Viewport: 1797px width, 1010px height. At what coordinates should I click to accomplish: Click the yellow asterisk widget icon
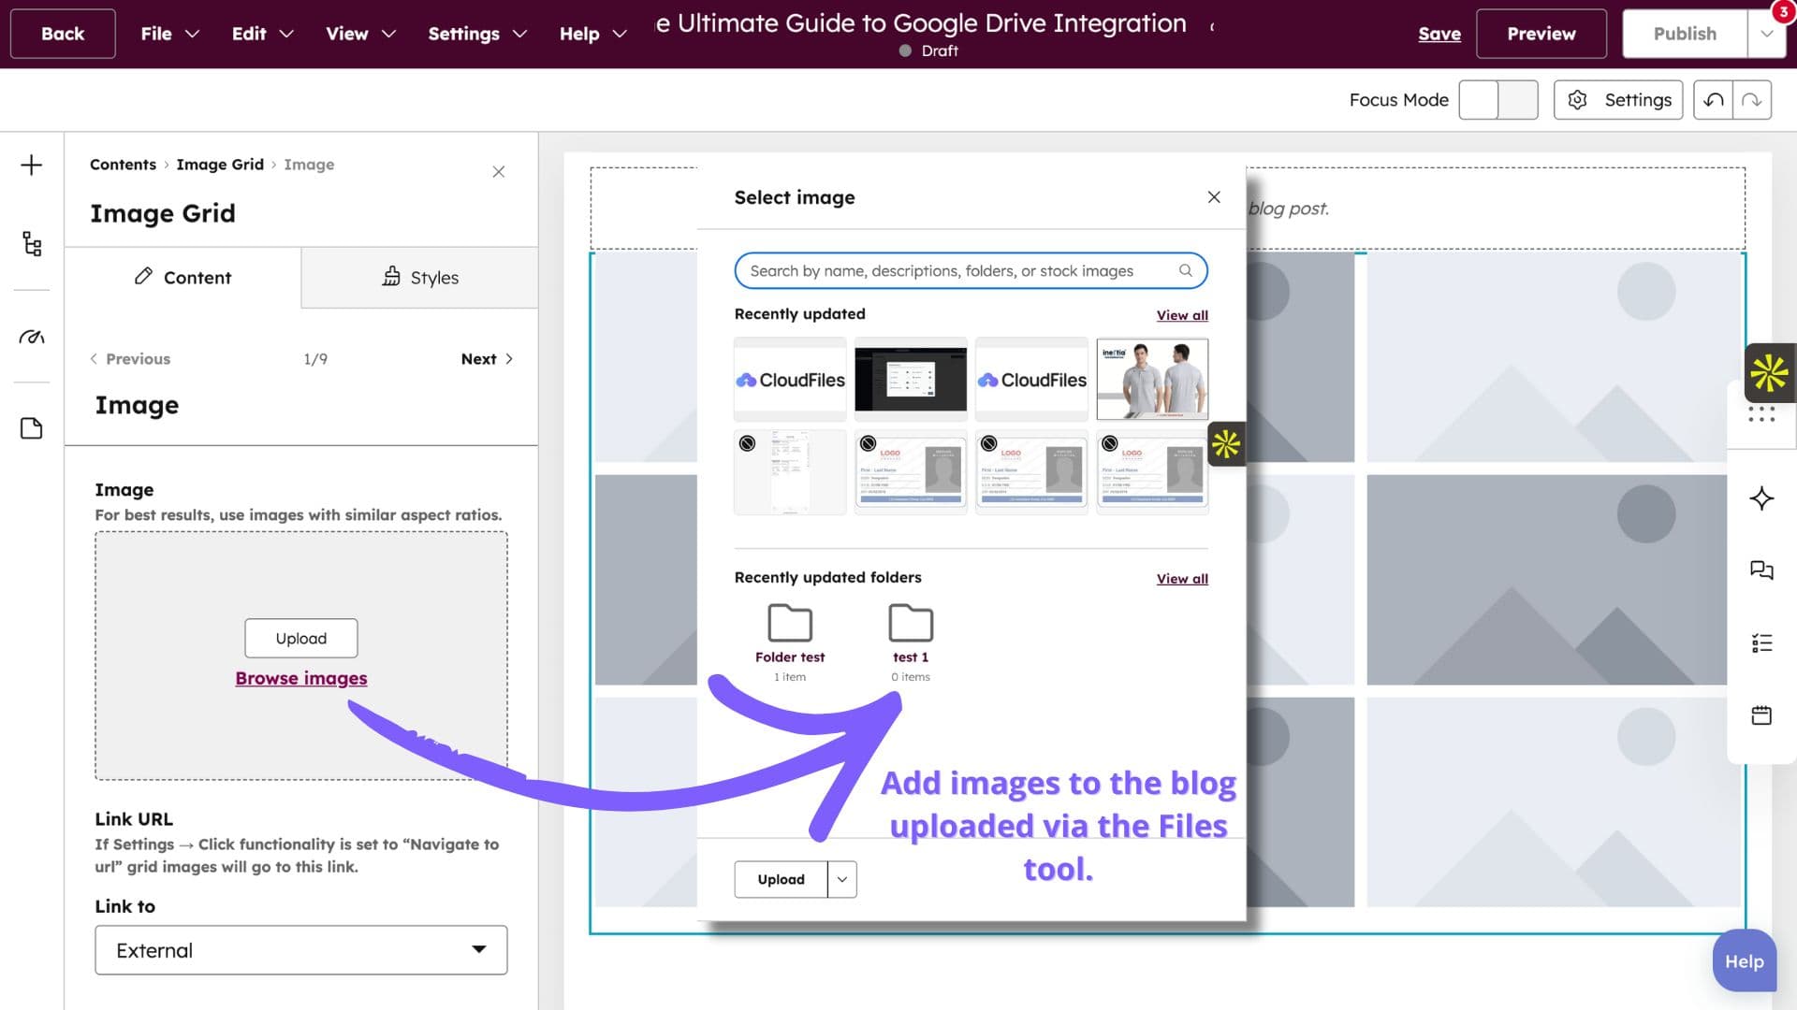[1767, 372]
